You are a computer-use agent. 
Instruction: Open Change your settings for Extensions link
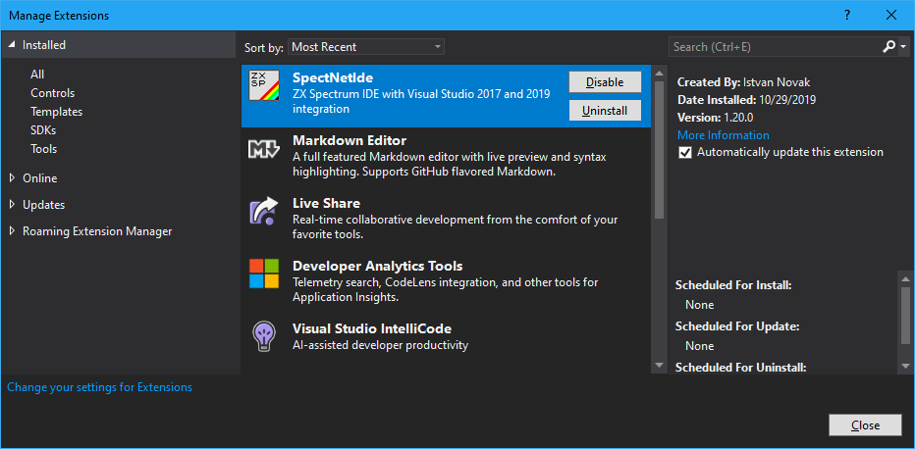(100, 386)
